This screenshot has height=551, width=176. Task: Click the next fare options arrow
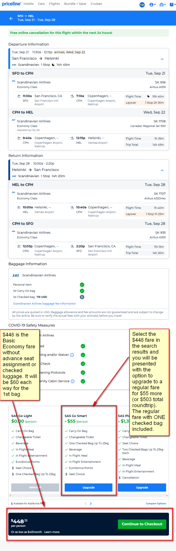click(x=91, y=504)
